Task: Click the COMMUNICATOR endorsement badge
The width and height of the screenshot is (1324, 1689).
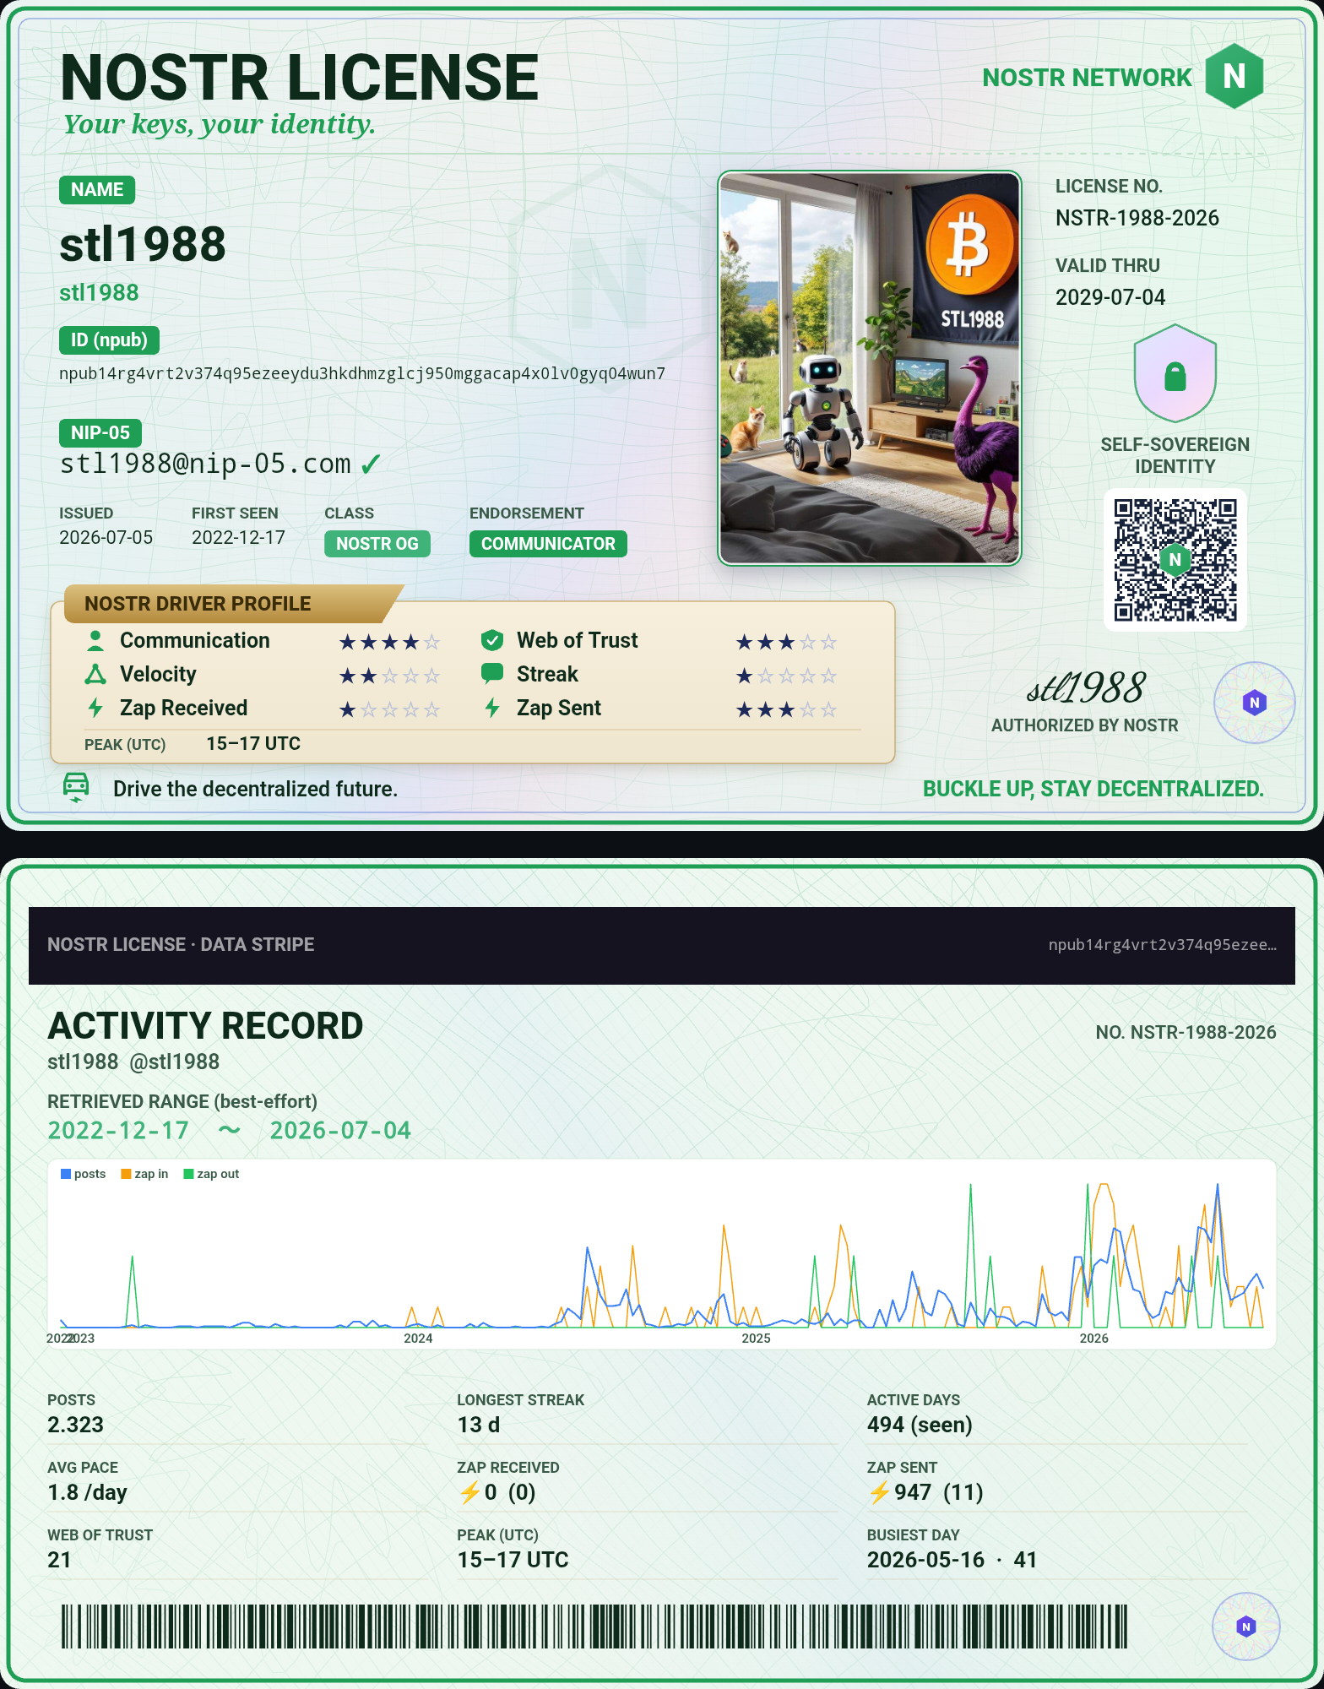Action: click(548, 544)
